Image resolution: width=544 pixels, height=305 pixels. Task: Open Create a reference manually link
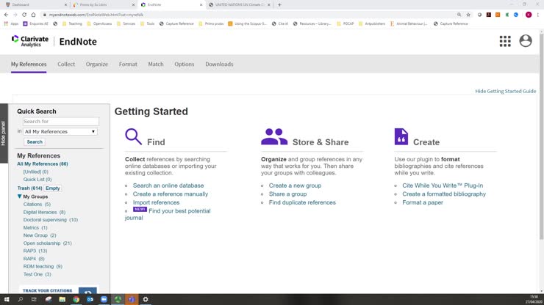(x=171, y=194)
